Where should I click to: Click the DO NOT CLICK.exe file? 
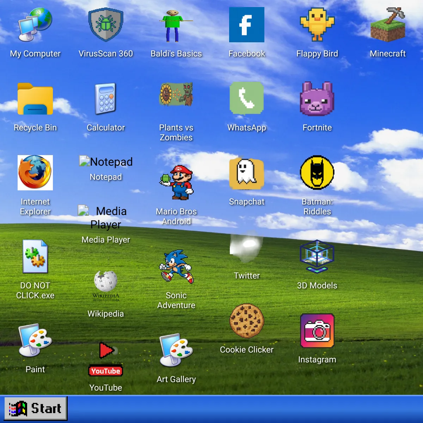(x=35, y=257)
